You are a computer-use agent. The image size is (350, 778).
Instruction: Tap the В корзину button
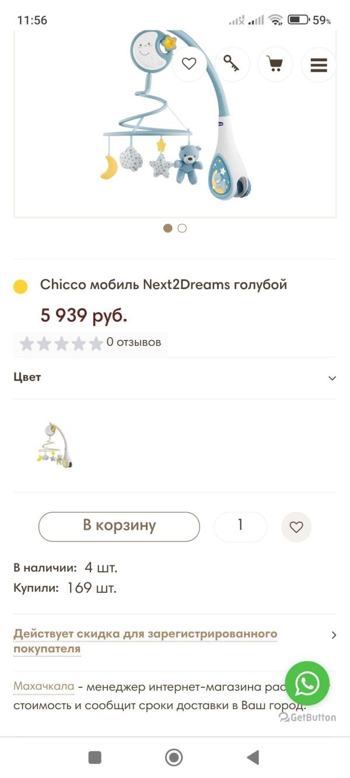coord(119,526)
